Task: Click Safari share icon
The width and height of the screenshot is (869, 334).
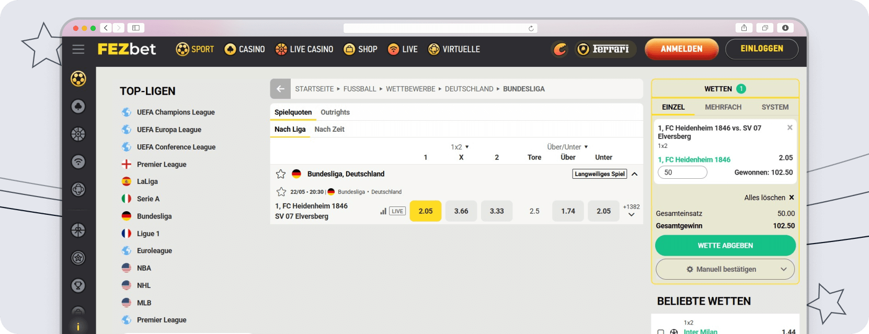Action: click(744, 28)
